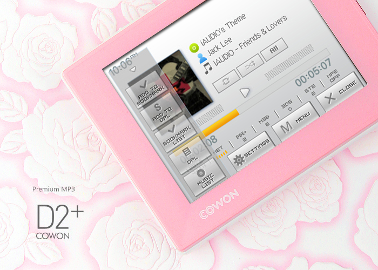Open the DPL playlist button
This screenshot has width=378, height=270.
190,156
